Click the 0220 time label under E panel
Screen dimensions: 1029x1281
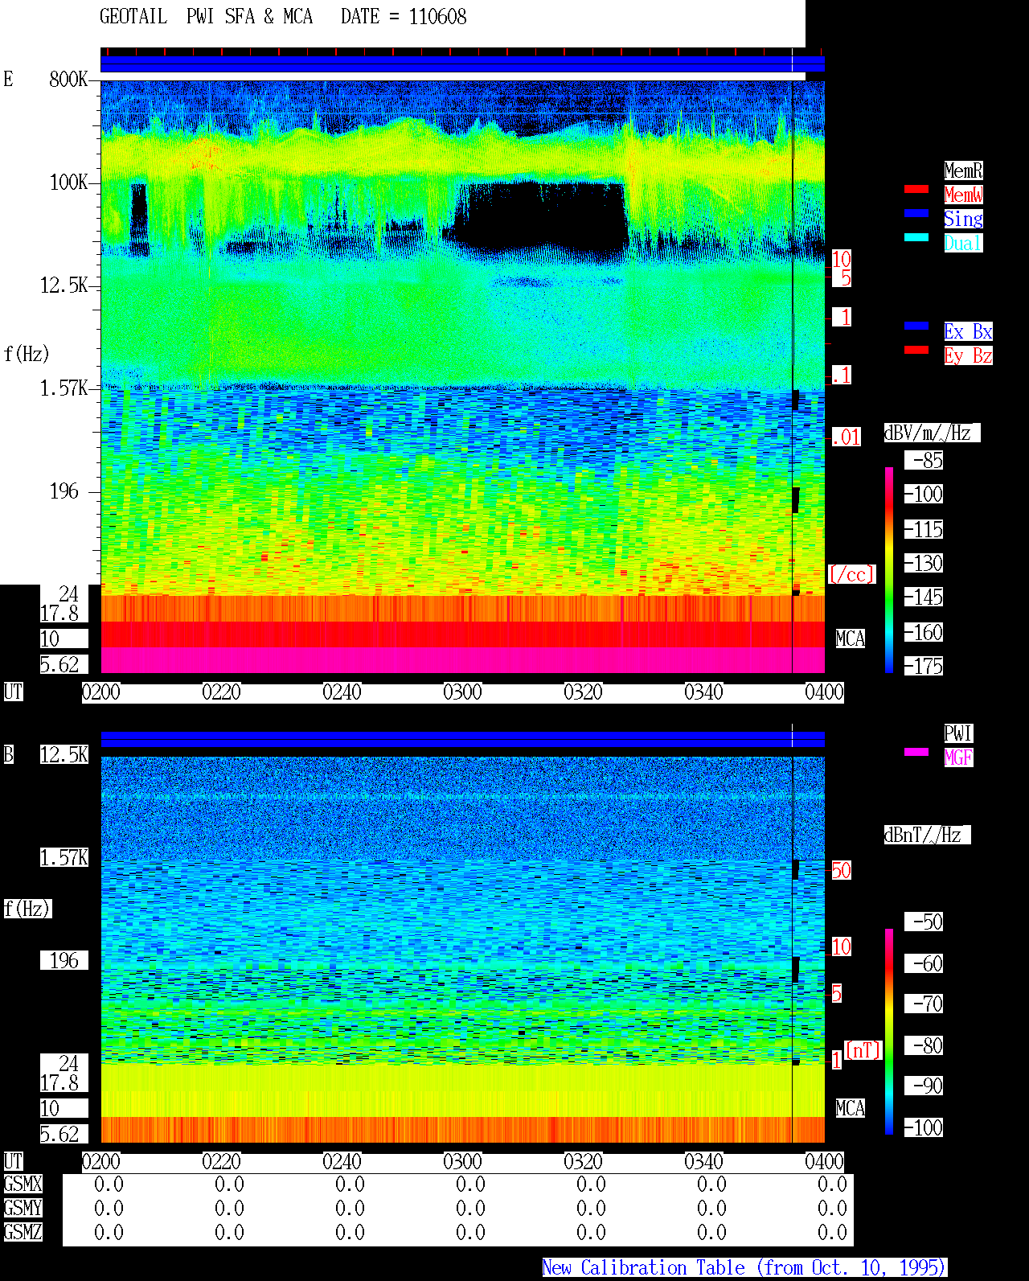pyautogui.click(x=222, y=692)
